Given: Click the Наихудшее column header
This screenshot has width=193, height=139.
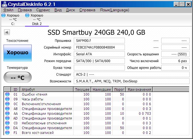Looking at the screenshot, I should point(102,89).
